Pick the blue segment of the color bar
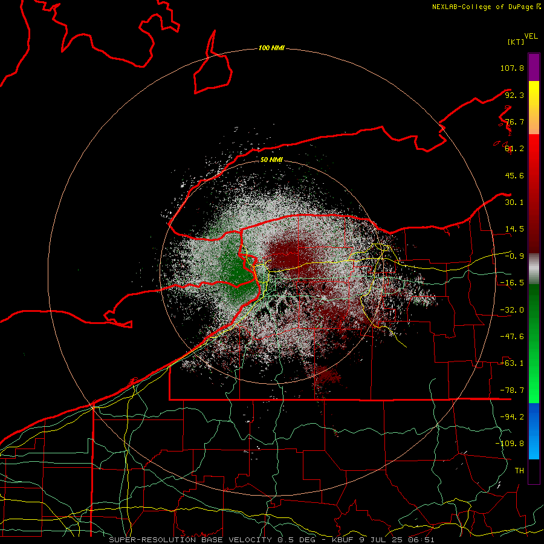Image resolution: width=544 pixels, height=544 pixels. (x=534, y=431)
